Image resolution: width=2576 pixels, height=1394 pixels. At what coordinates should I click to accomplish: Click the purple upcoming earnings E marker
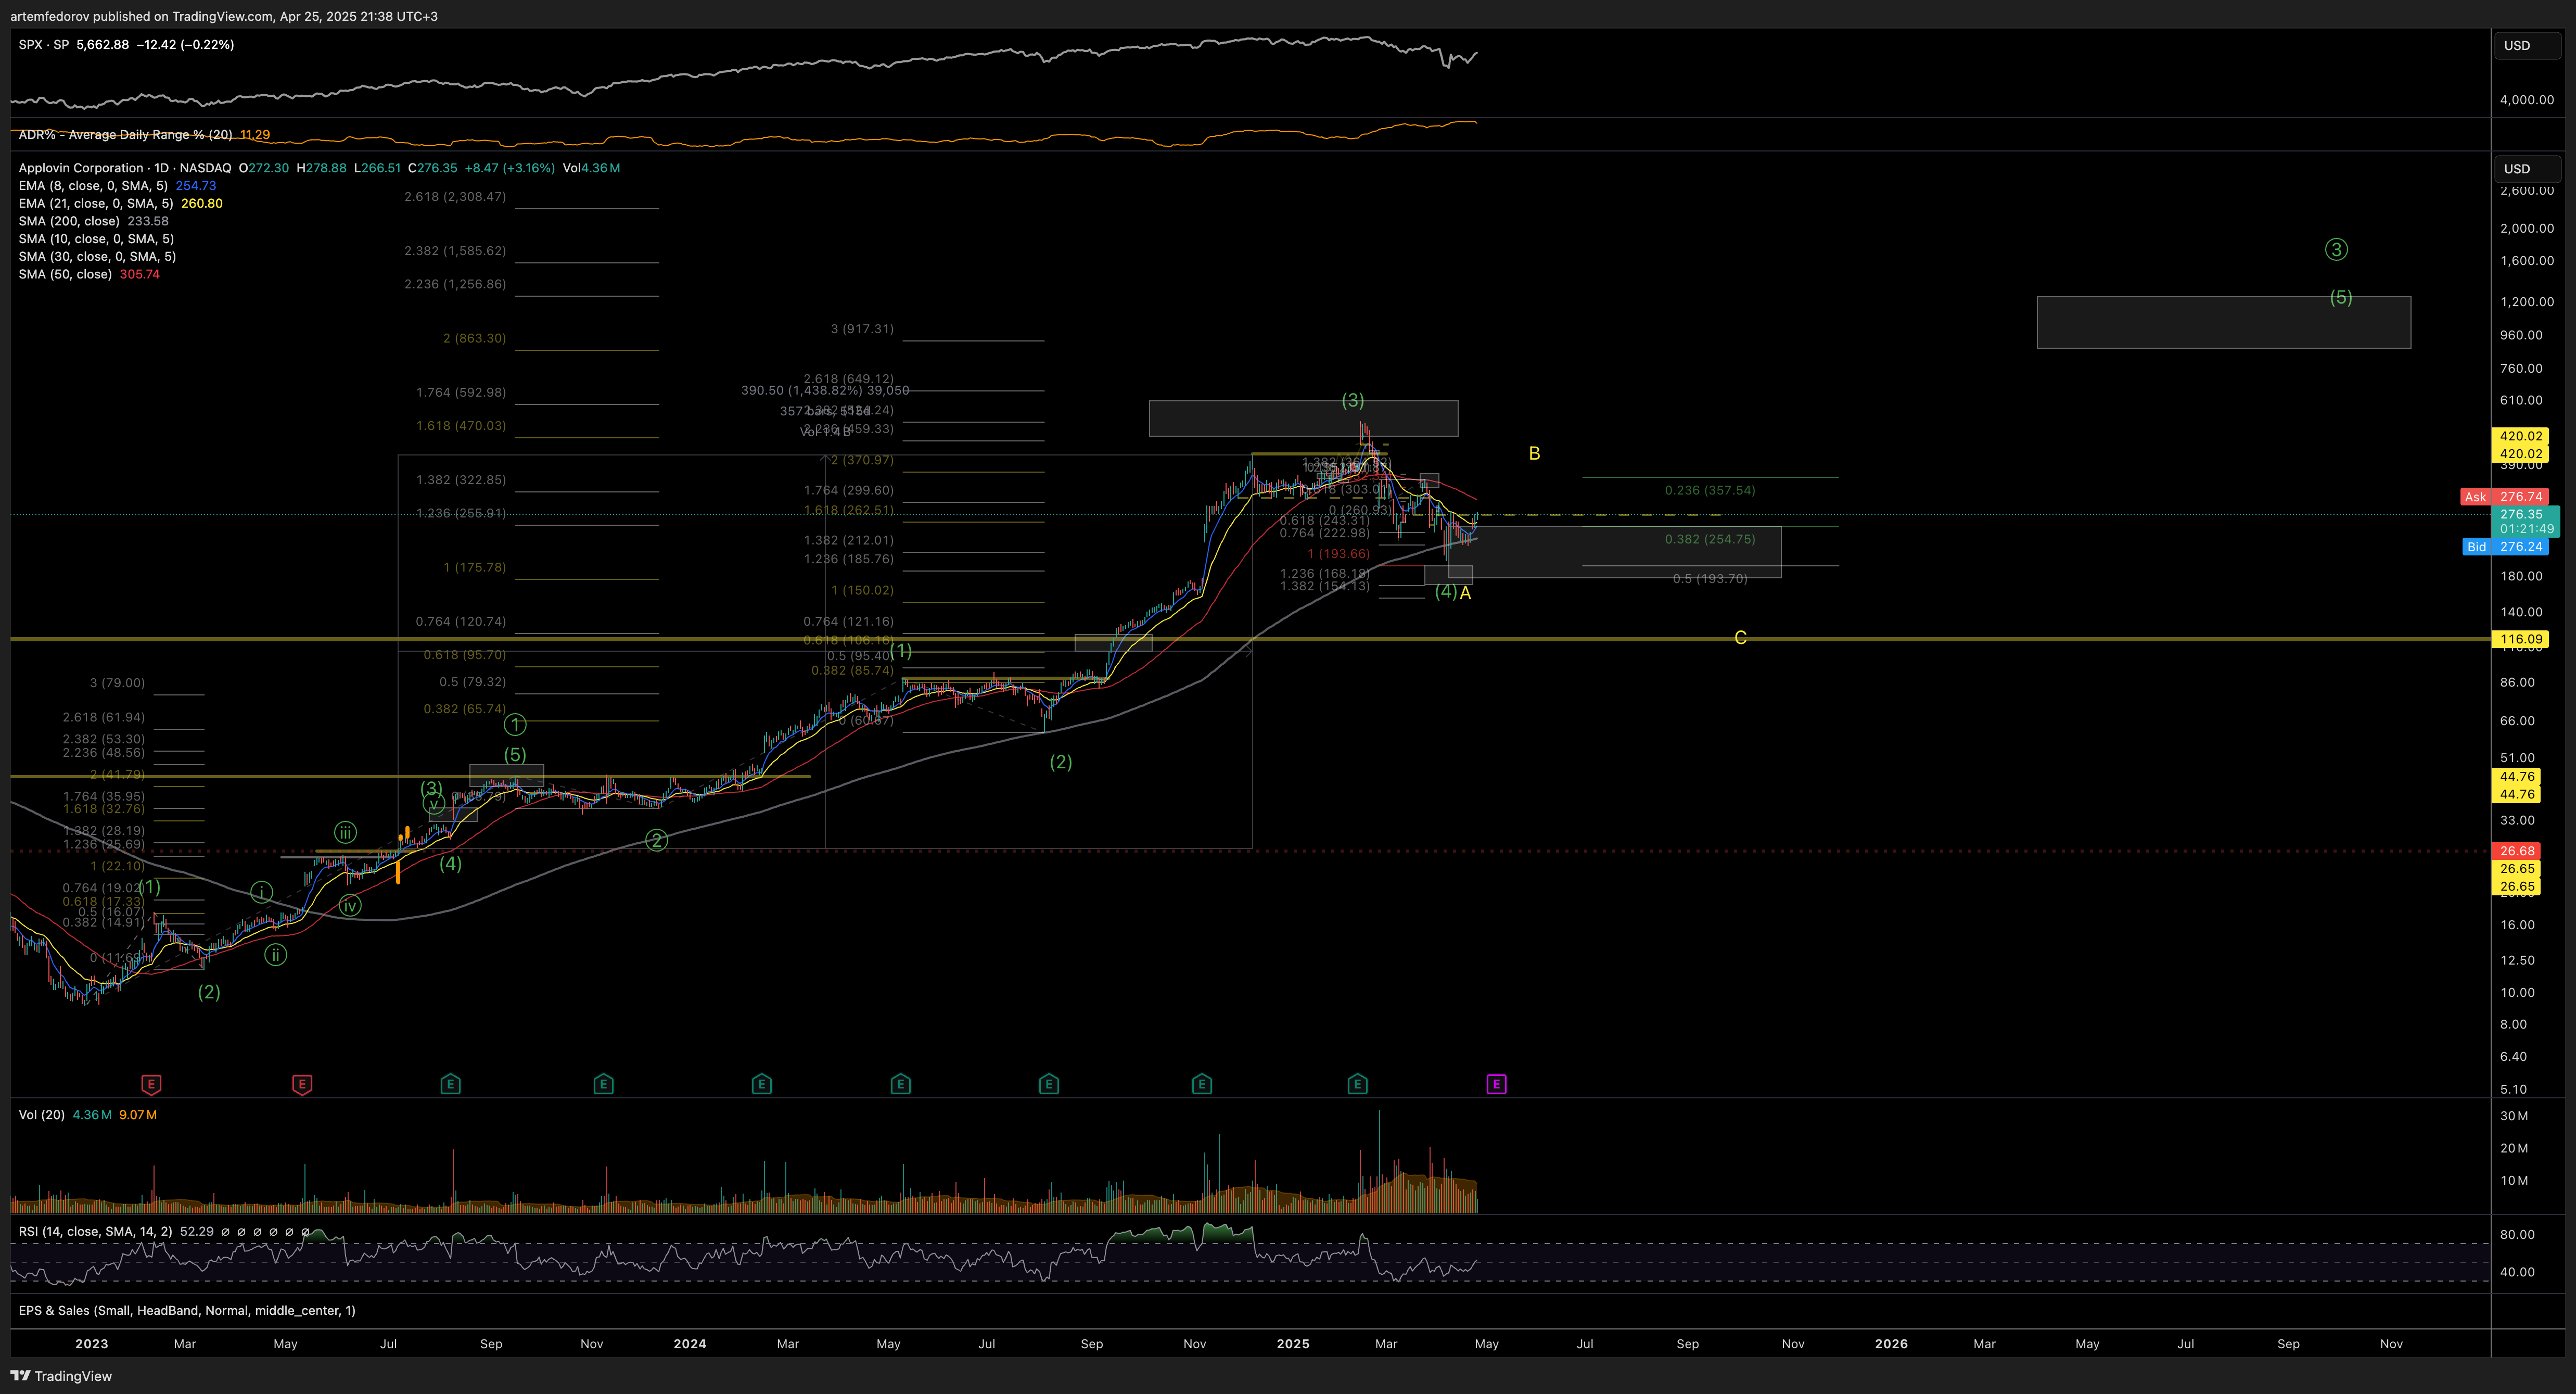pyautogui.click(x=1496, y=1084)
